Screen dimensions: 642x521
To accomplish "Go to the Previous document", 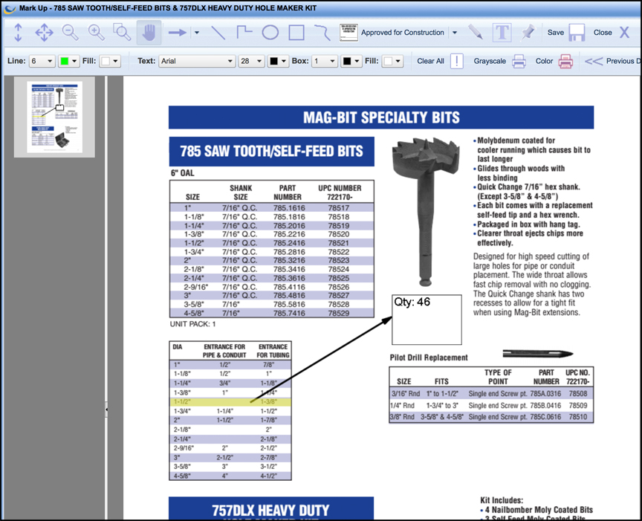I will tap(613, 61).
